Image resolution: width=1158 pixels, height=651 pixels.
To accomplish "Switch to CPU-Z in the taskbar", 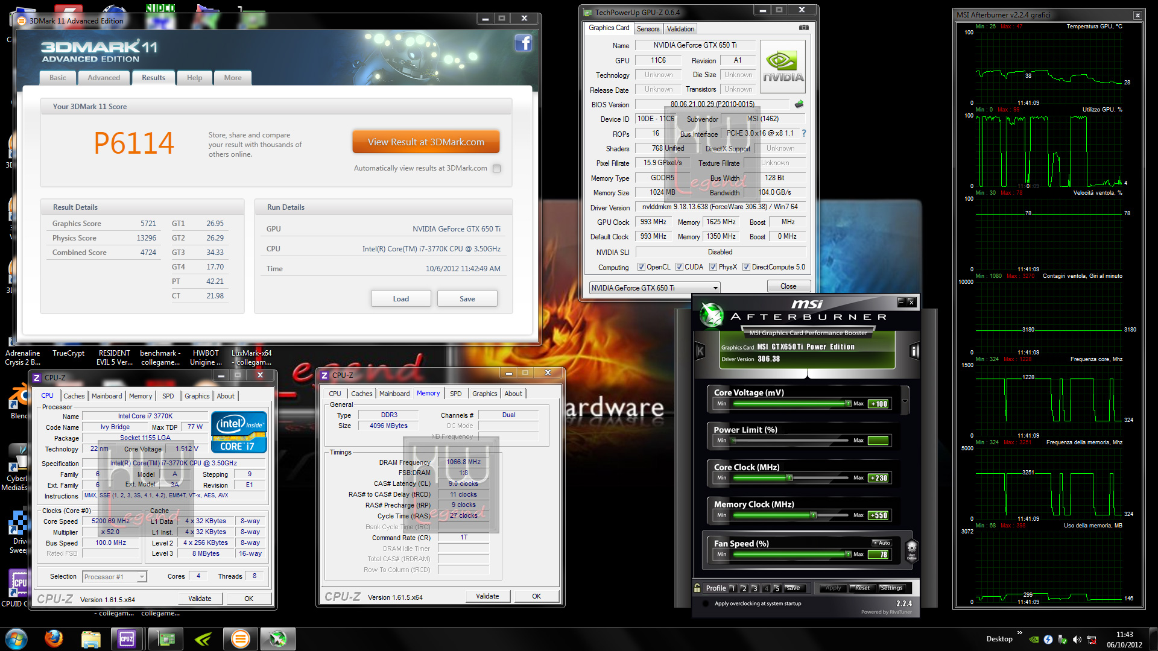I will pos(127,639).
